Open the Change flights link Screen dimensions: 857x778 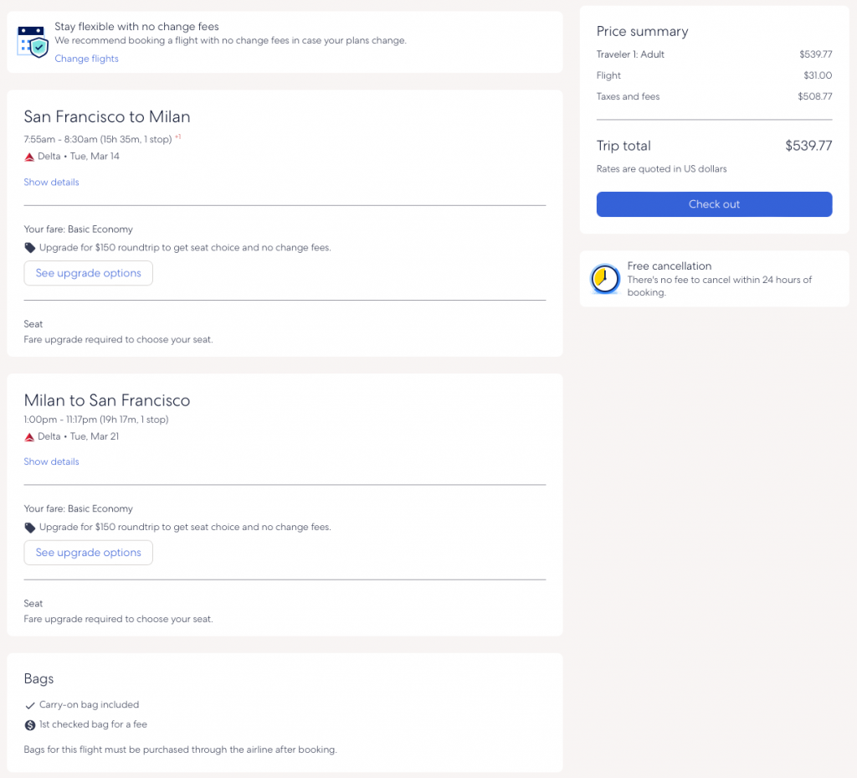[86, 59]
